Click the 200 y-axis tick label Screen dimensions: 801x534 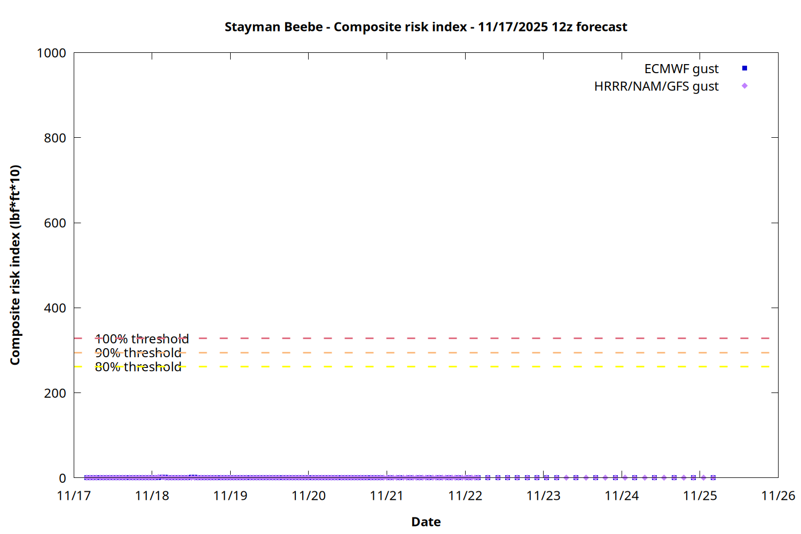[x=55, y=393]
